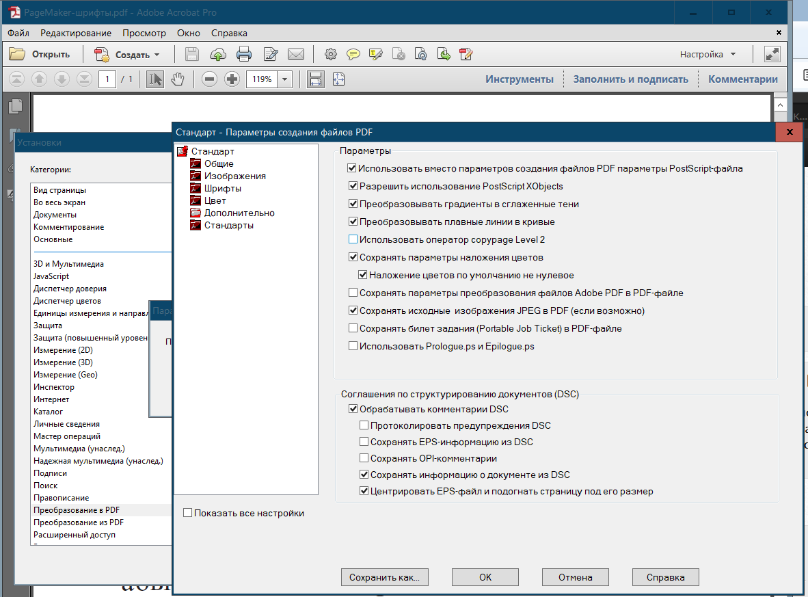The image size is (808, 597).
Task: Enable copypage Level 2 operator checkbox
Action: click(x=353, y=239)
